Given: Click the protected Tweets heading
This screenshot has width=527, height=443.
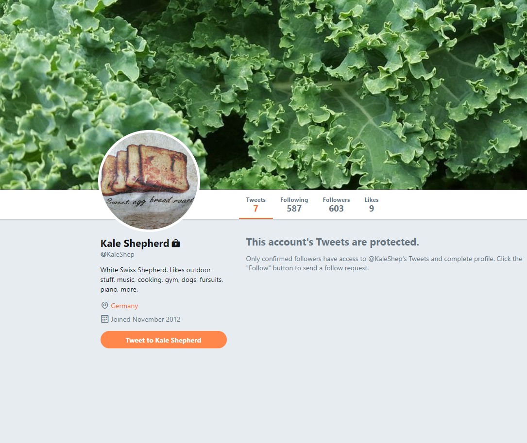Looking at the screenshot, I should click(x=332, y=242).
